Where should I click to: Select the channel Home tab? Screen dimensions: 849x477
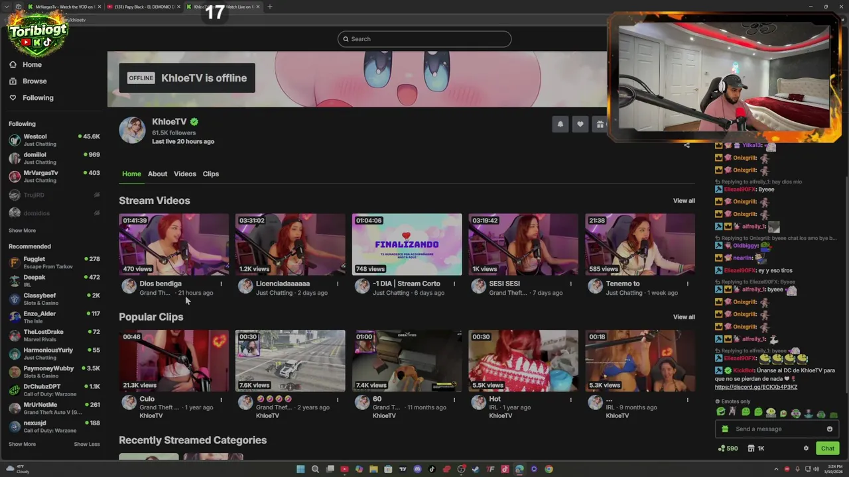coord(131,174)
